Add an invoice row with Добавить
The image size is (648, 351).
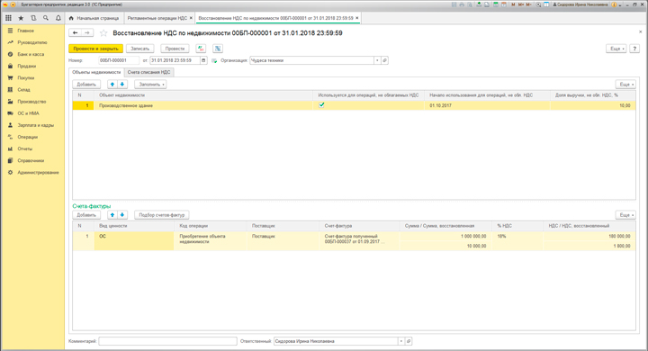[x=86, y=215]
